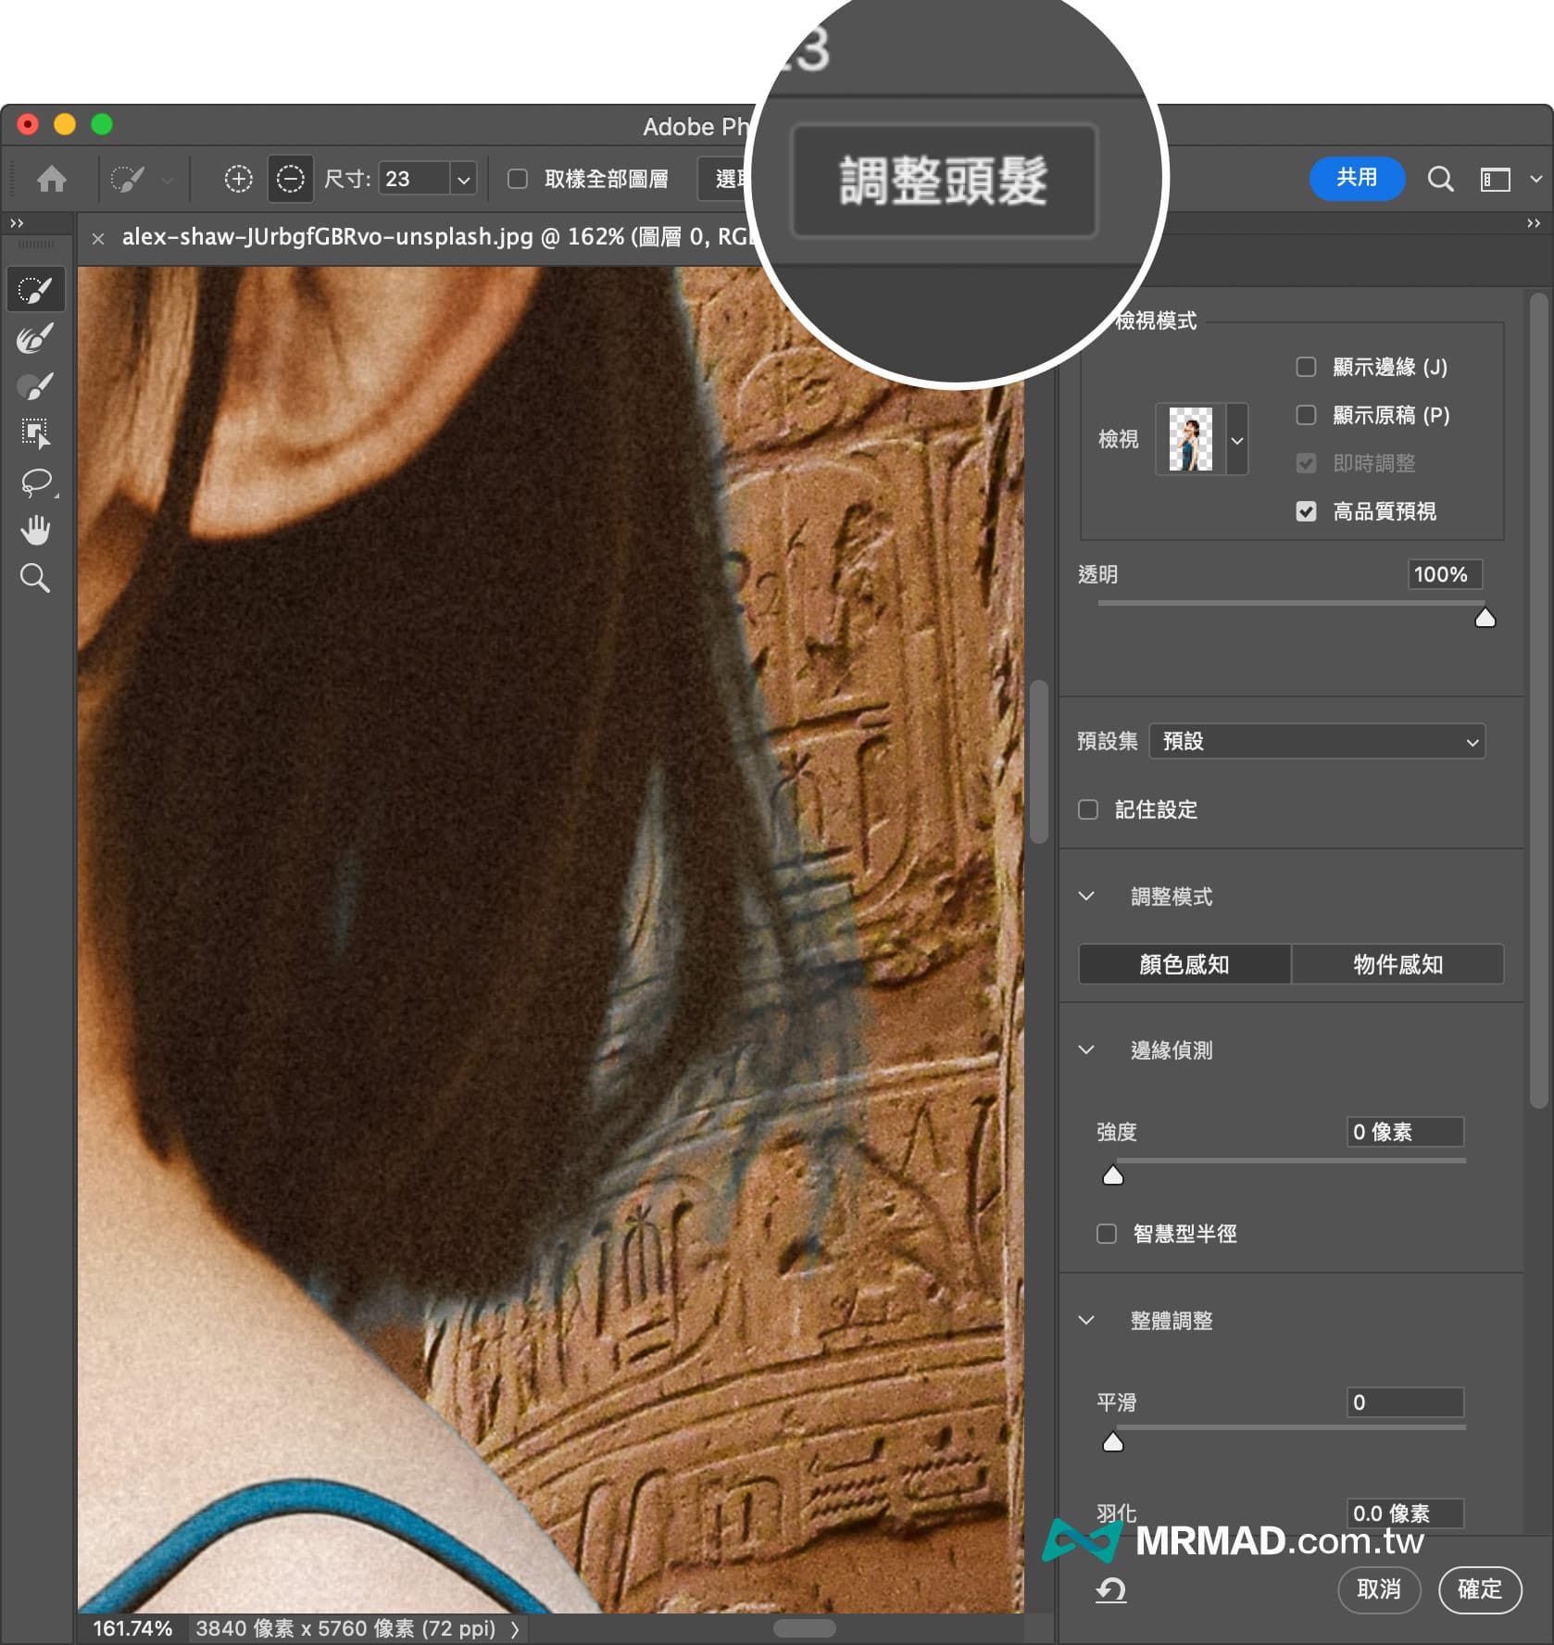Click the search magnifier icon

tap(1440, 179)
